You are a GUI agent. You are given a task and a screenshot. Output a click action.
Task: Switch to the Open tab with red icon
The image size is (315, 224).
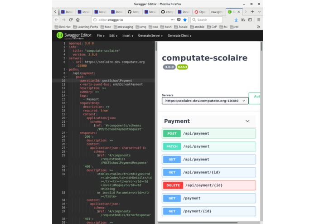[200, 12]
